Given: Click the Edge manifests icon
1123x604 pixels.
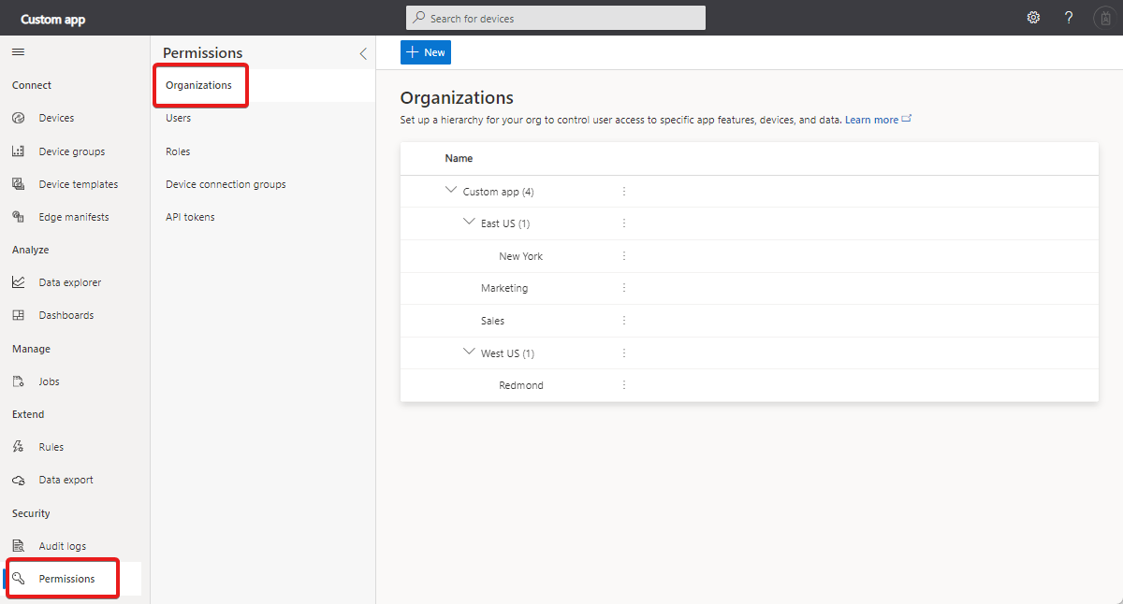Looking at the screenshot, I should [18, 217].
